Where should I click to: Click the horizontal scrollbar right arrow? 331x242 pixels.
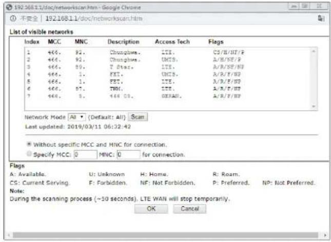[325, 235]
